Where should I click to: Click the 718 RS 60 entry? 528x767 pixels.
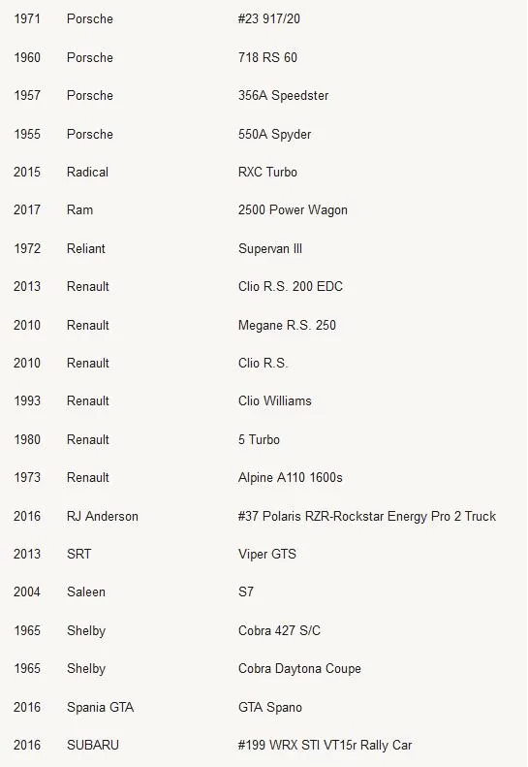pos(267,58)
